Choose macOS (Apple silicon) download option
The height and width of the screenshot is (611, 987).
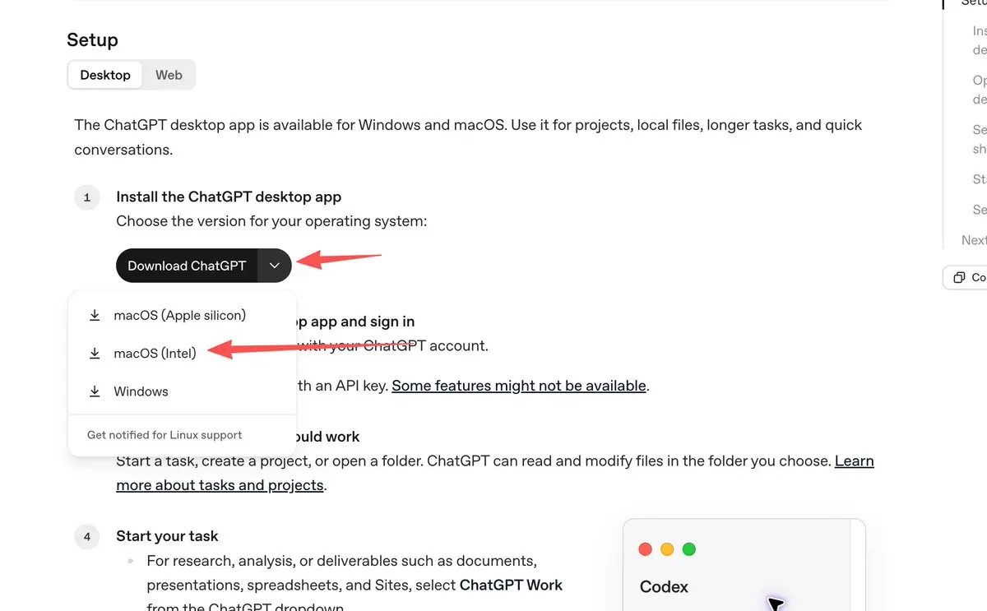(x=182, y=315)
